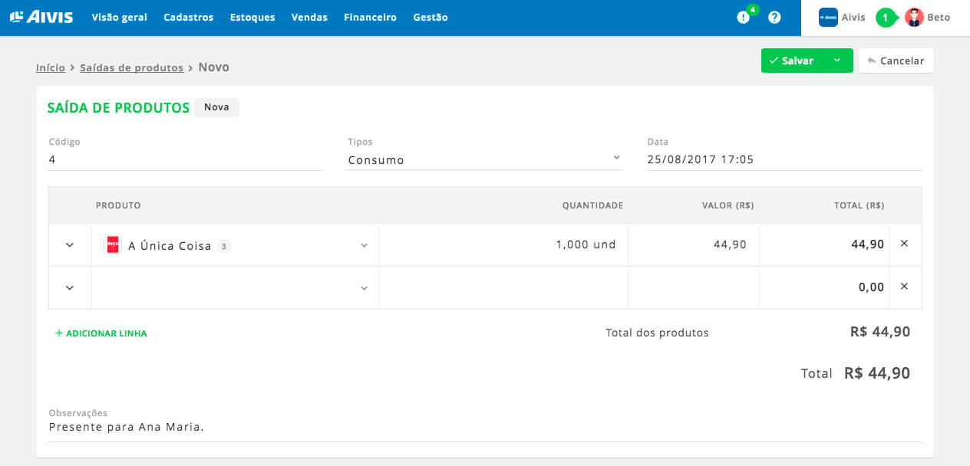
Task: Open Beto's user avatar
Action: tap(914, 17)
